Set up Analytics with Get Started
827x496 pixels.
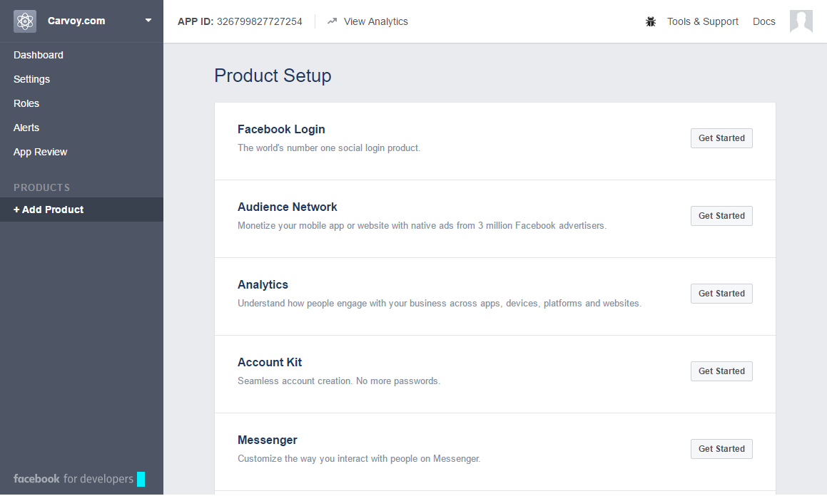[721, 293]
